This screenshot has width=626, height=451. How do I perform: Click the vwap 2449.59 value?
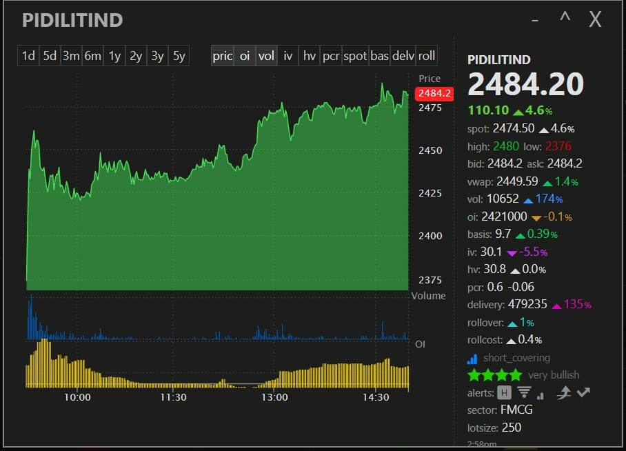[517, 181]
